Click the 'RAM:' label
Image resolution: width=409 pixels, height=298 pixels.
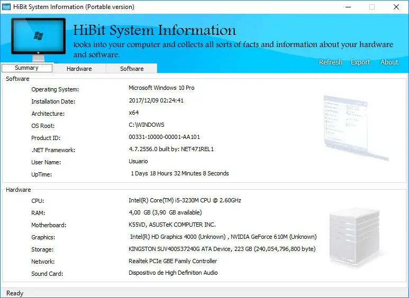(38, 213)
